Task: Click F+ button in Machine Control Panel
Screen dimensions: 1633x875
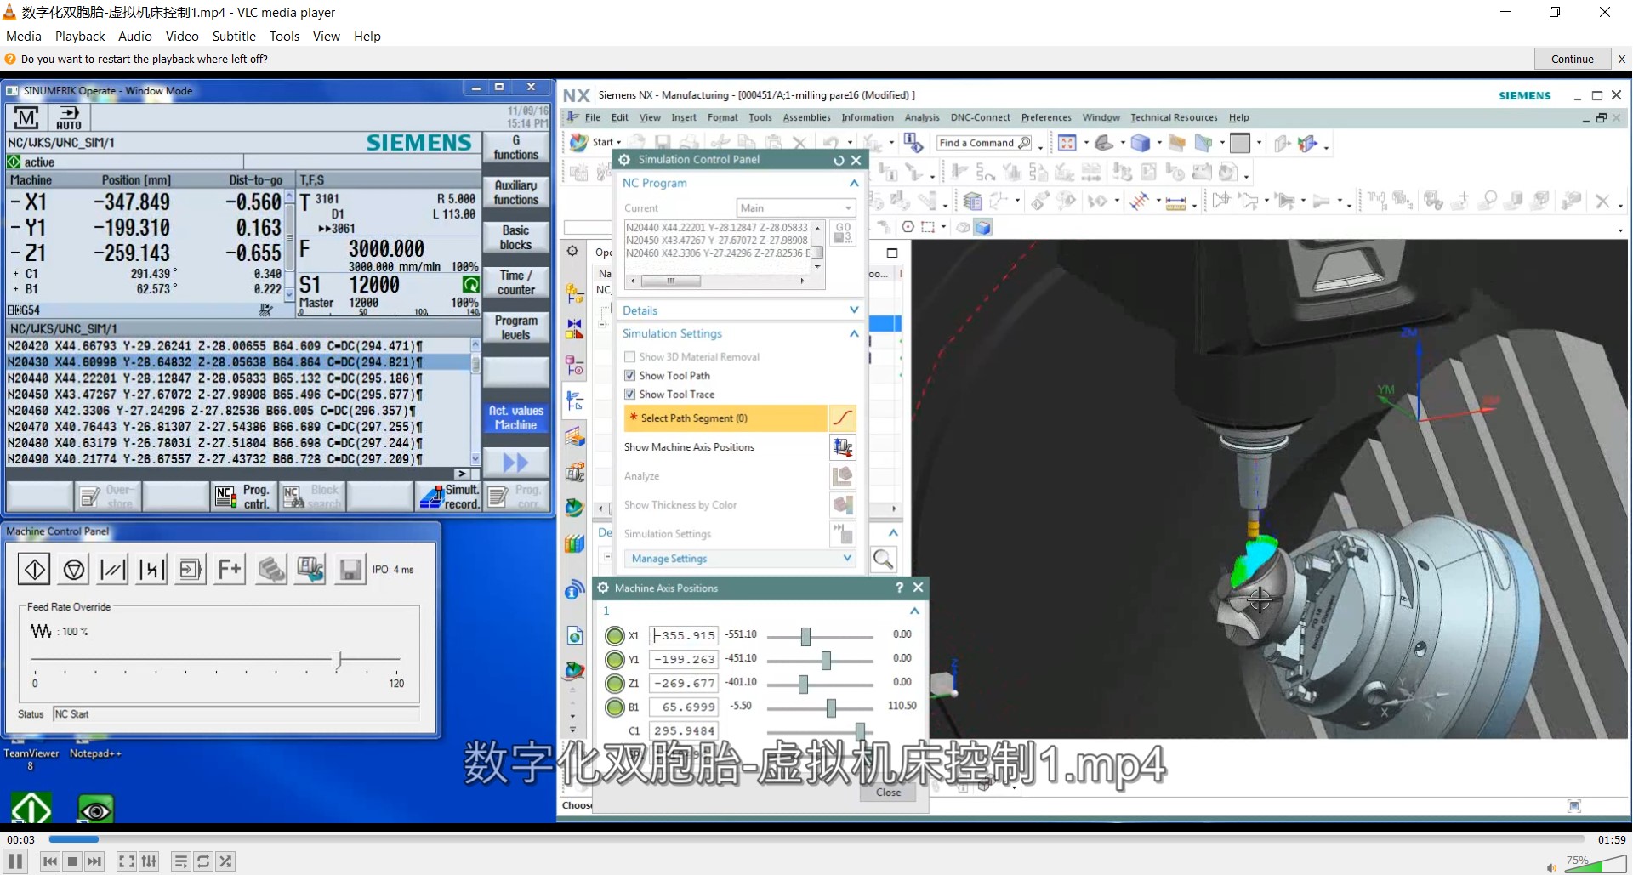Action: coord(230,569)
